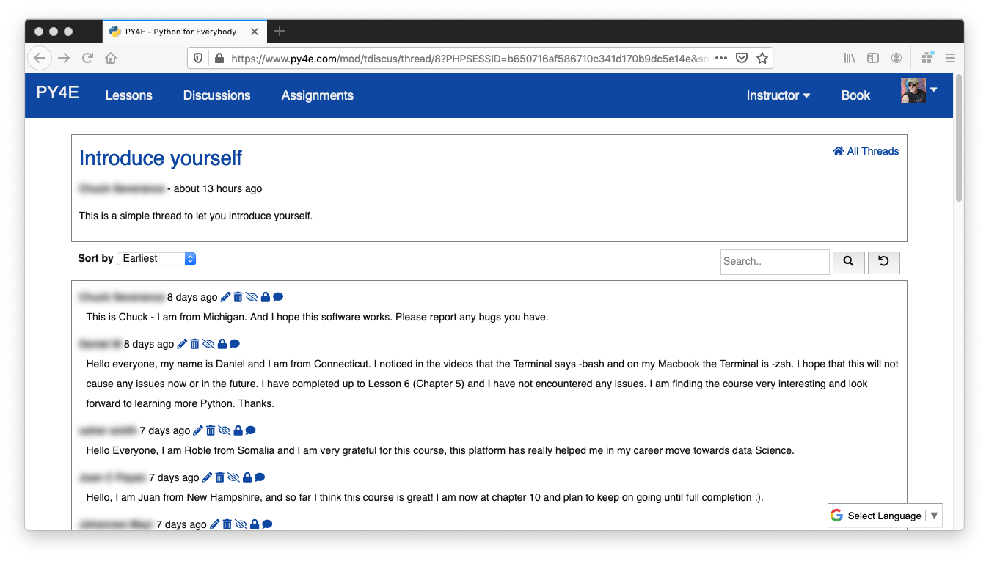This screenshot has height=561, width=989.
Task: Open the Sort by Earliest dropdown
Action: tap(156, 258)
